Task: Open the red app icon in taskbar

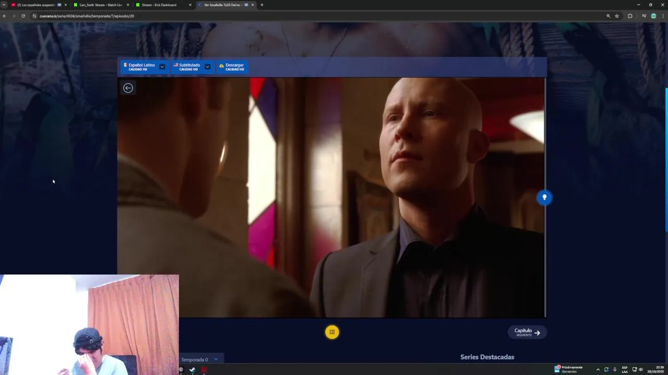Action: click(x=204, y=370)
